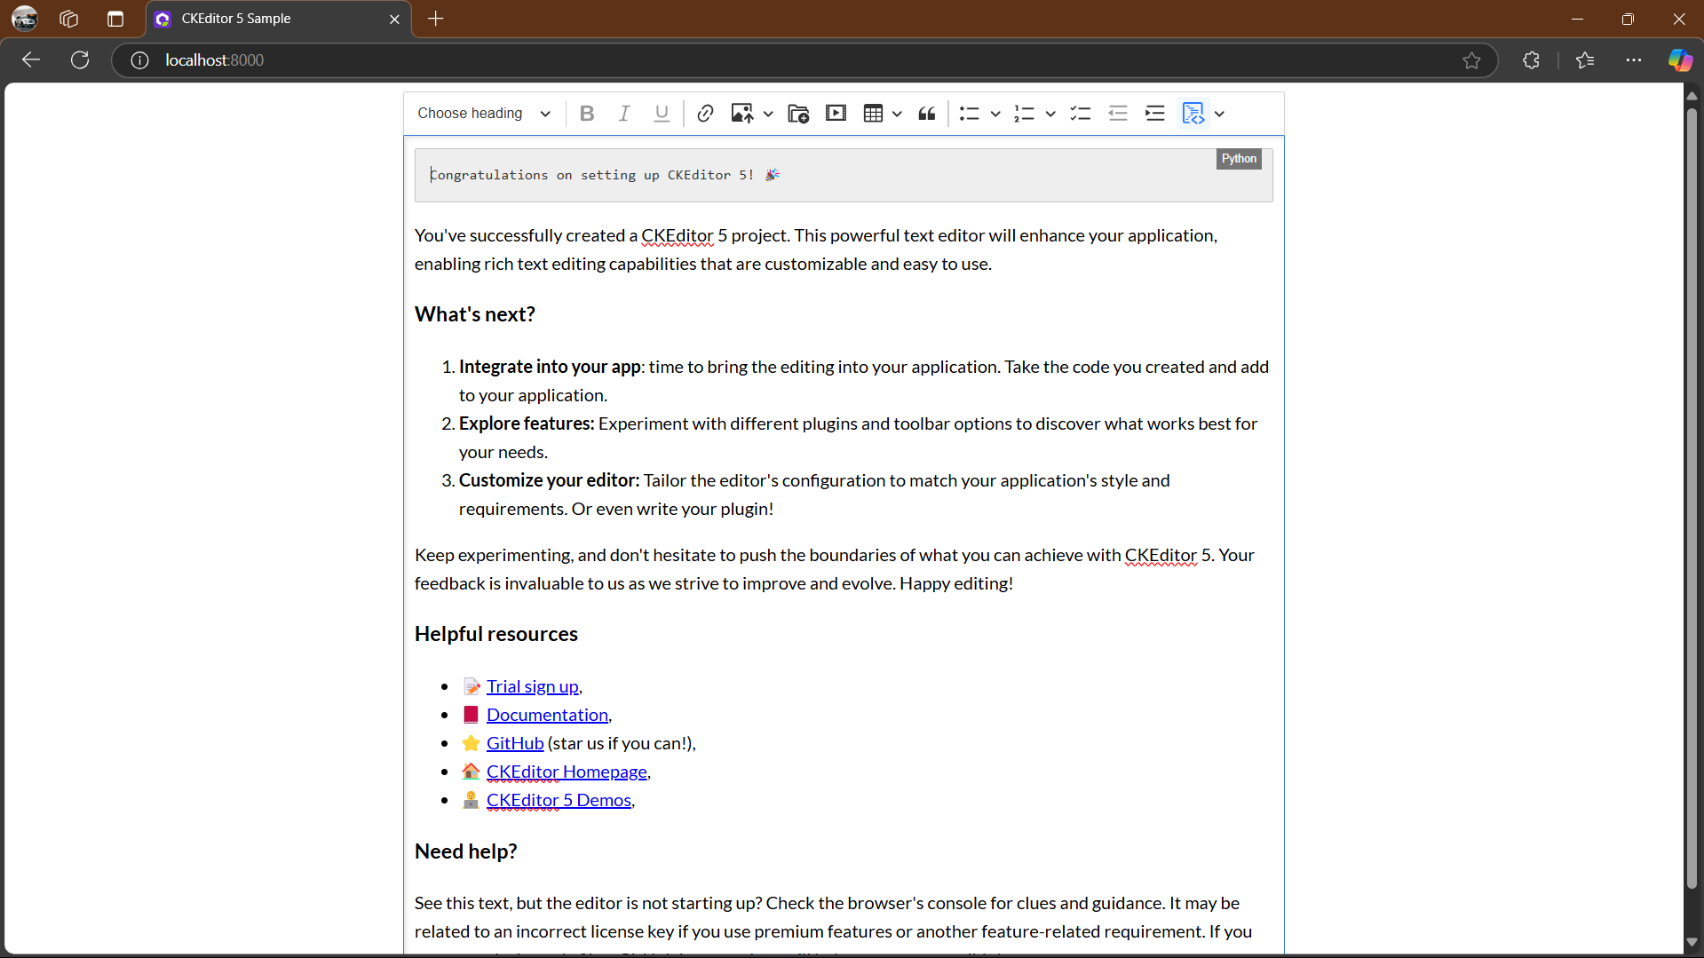Open the Choose heading dropdown
Image resolution: width=1704 pixels, height=958 pixels.
(483, 114)
